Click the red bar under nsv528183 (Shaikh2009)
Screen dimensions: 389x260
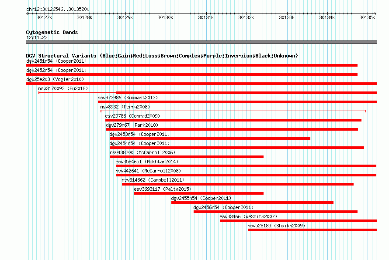(x=312, y=230)
